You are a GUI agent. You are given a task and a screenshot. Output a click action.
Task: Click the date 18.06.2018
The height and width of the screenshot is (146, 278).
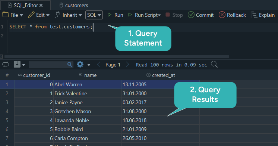tap(135, 121)
